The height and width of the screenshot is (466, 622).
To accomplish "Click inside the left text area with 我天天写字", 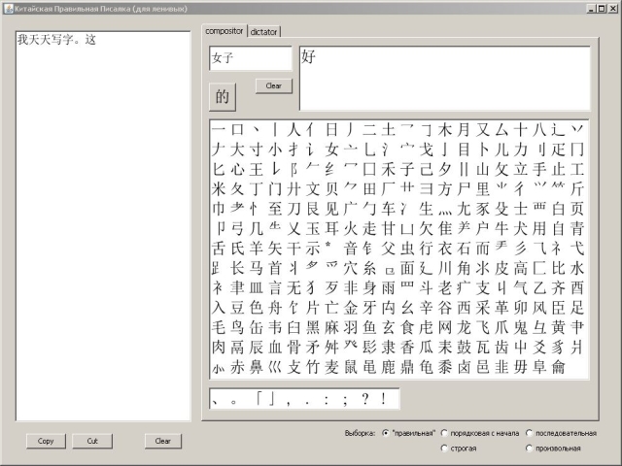I will (103, 226).
